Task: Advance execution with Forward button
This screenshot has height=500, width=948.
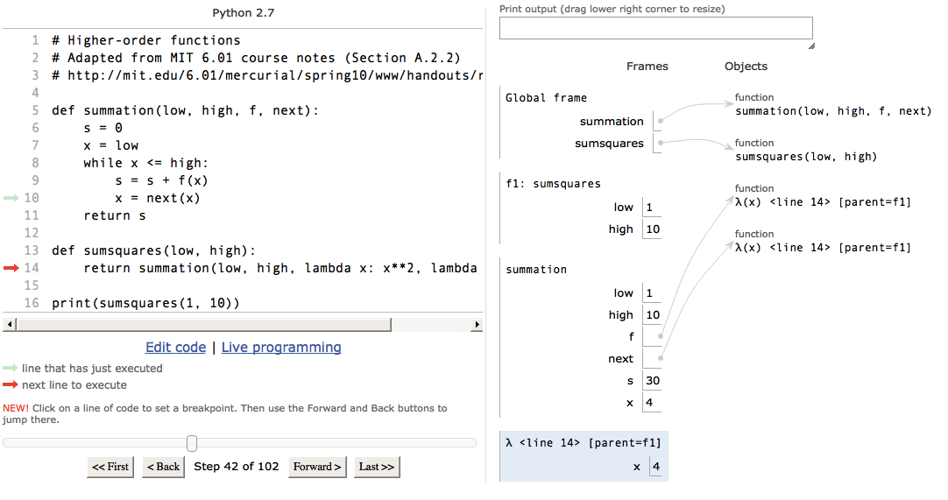Action: [317, 467]
